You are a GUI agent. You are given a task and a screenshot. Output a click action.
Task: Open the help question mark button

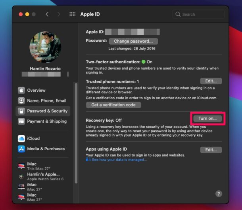pyautogui.click(x=219, y=194)
